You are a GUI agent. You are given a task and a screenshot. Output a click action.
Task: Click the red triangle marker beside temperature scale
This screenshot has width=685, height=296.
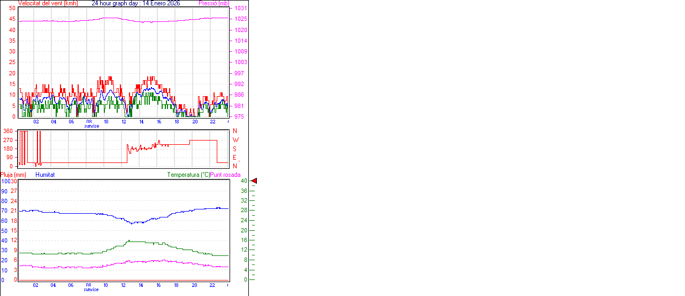pyautogui.click(x=254, y=181)
